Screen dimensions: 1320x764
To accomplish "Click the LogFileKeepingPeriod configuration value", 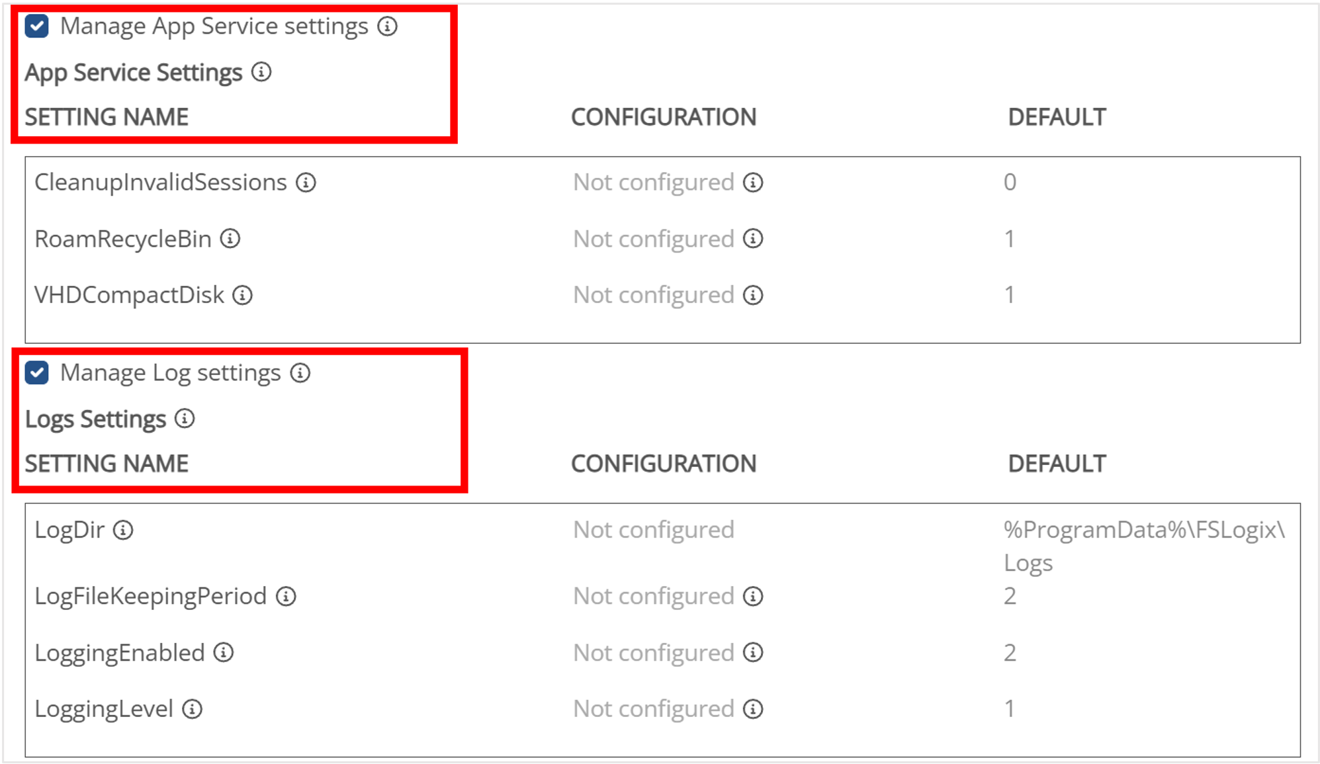I will click(x=653, y=597).
